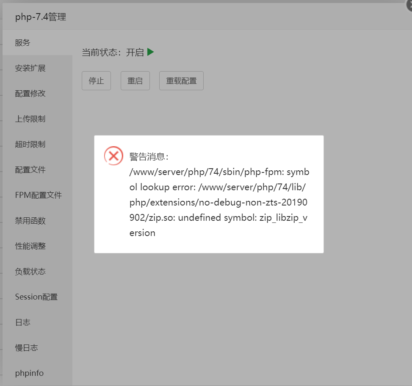The height and width of the screenshot is (386, 412).
Task: Click the 警告消息 heading text
Action: pos(149,157)
